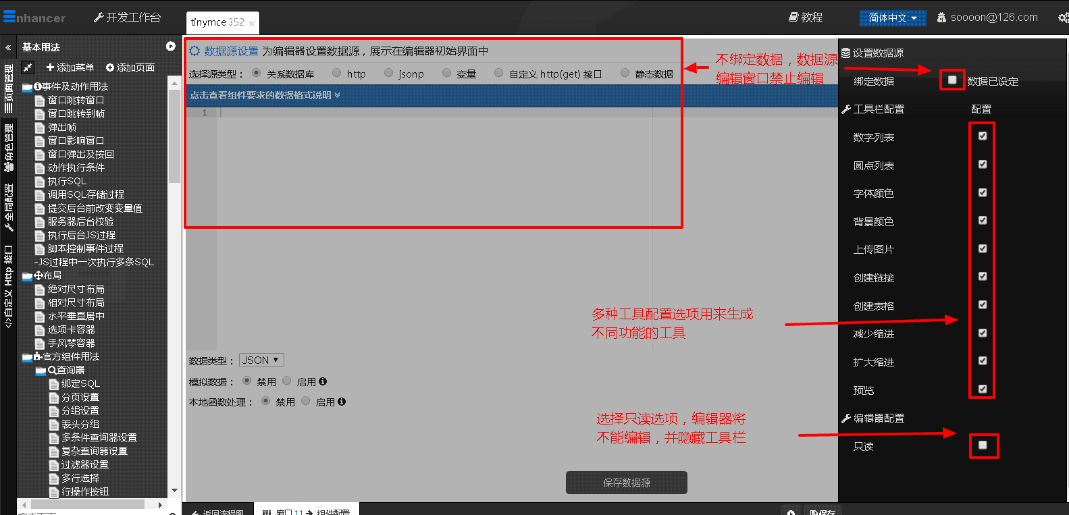The width and height of the screenshot is (1069, 515).
Task: Expand 点击查看组件要求的数据格式说明 bar
Action: 513,95
